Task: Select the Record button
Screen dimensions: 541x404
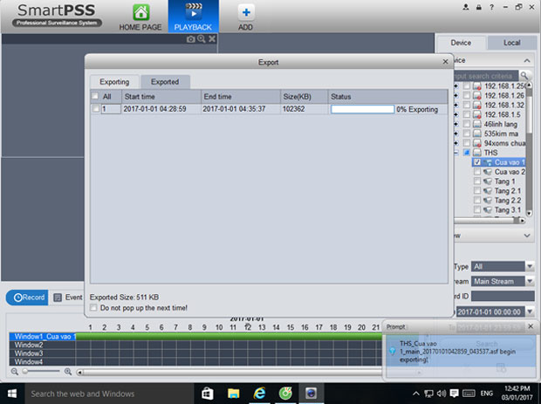Action: (x=27, y=298)
